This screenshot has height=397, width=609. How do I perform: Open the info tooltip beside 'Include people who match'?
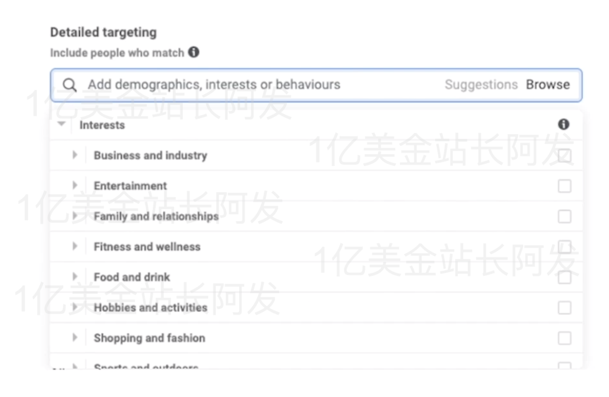point(193,52)
